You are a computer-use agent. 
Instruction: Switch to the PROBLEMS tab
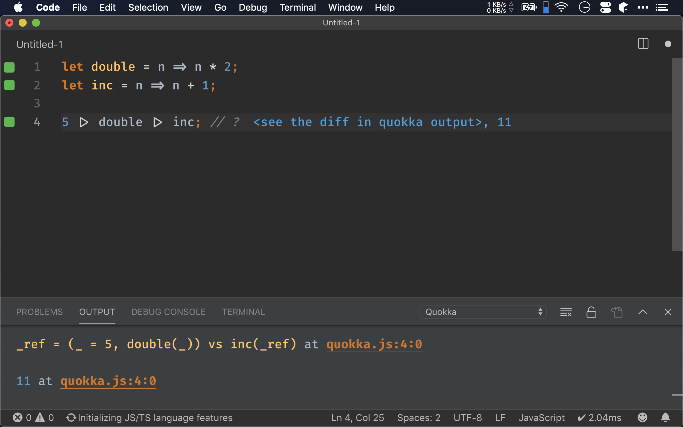point(39,312)
